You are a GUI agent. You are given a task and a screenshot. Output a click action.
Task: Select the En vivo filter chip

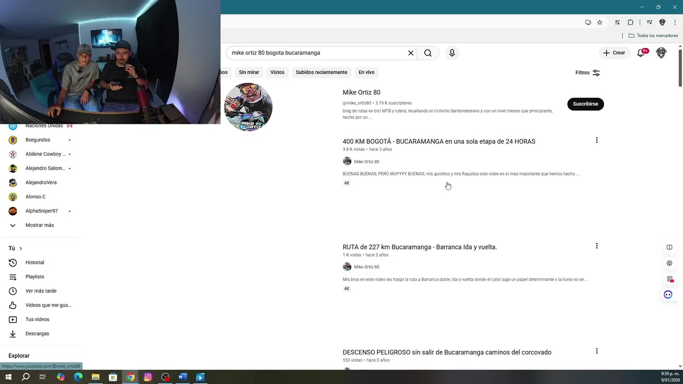pyautogui.click(x=367, y=72)
